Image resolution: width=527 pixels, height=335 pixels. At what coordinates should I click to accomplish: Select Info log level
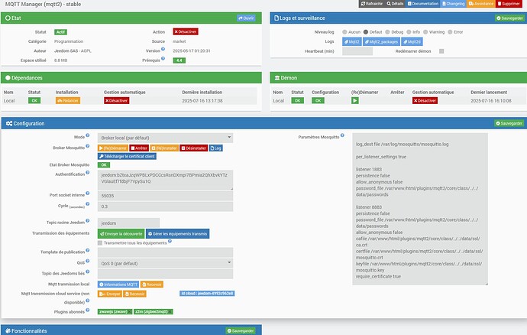[409, 32]
